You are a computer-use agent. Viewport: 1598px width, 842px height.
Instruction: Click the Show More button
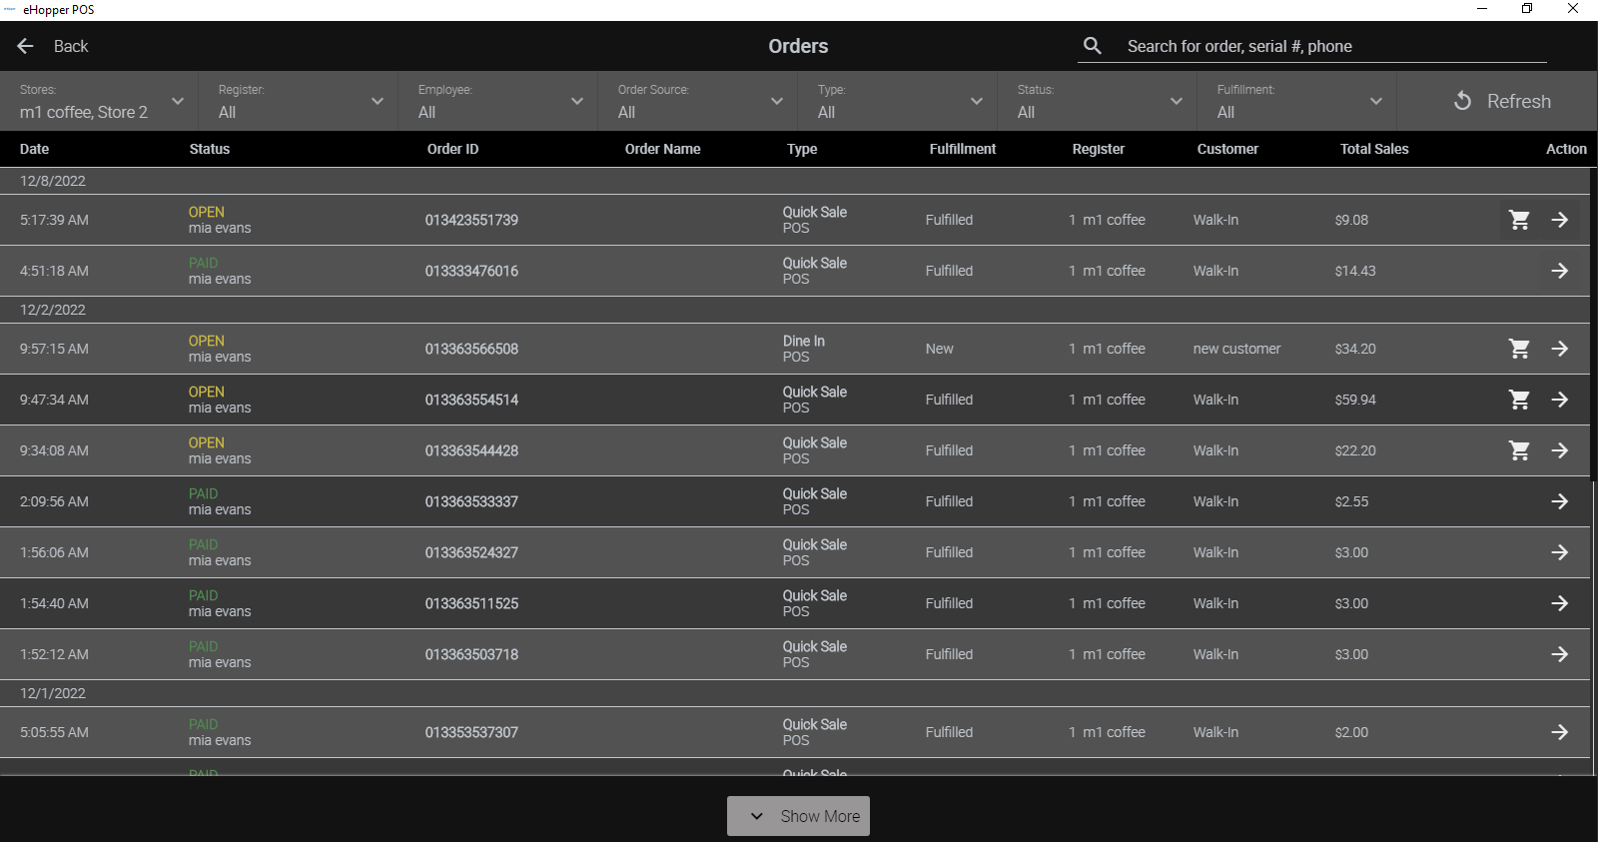tap(798, 816)
